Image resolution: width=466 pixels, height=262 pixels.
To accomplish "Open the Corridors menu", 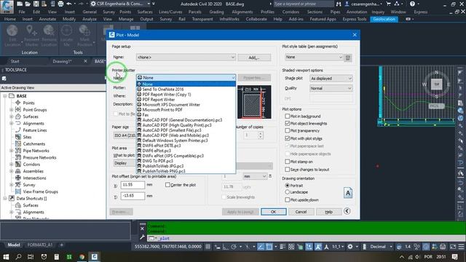I will pos(291,12).
